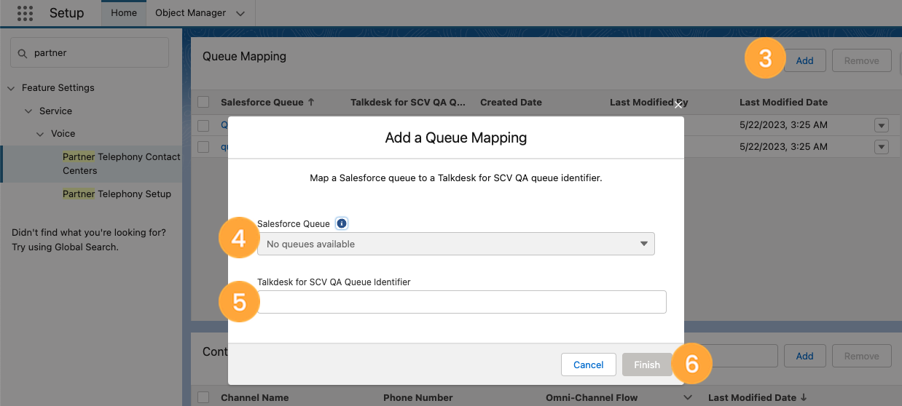This screenshot has height=406, width=902.
Task: Click Add button in Queue Mapping section
Action: click(x=804, y=60)
